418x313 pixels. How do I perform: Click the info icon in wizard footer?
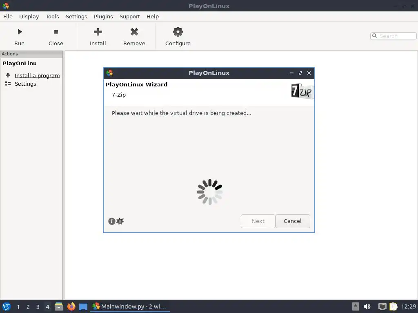[112, 221]
